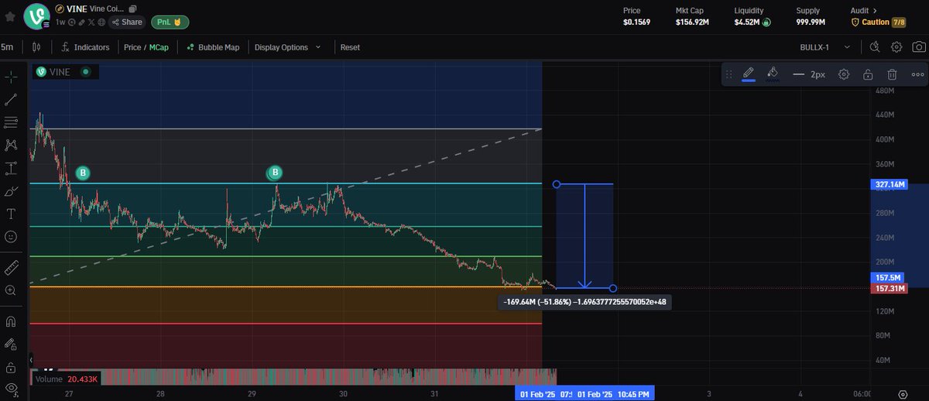Activate the zoom in tool
The width and height of the screenshot is (929, 401).
click(11, 290)
